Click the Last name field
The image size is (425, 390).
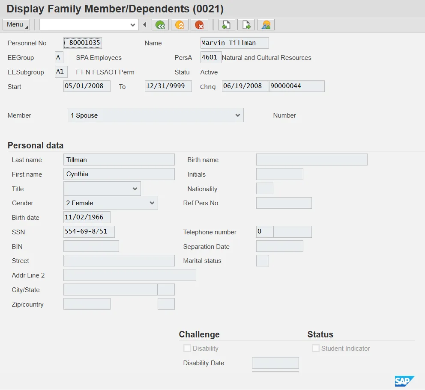pyautogui.click(x=119, y=160)
